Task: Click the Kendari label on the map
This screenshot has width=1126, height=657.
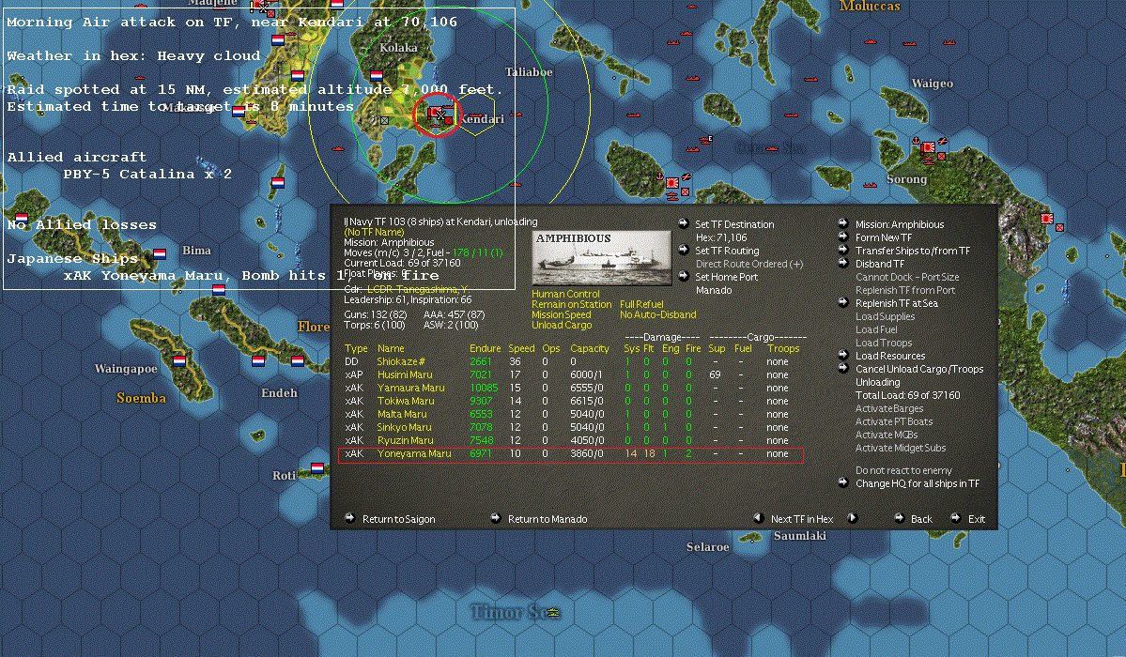Action: pos(482,119)
